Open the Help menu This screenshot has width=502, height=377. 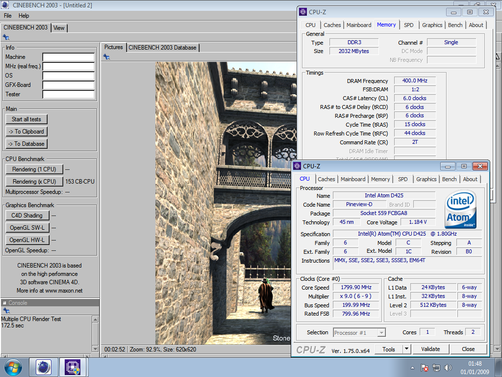[24, 16]
